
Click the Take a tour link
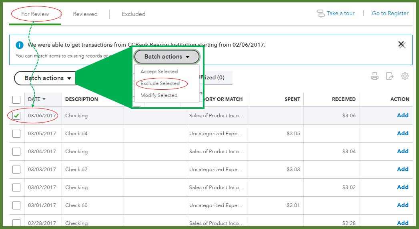[x=341, y=13]
